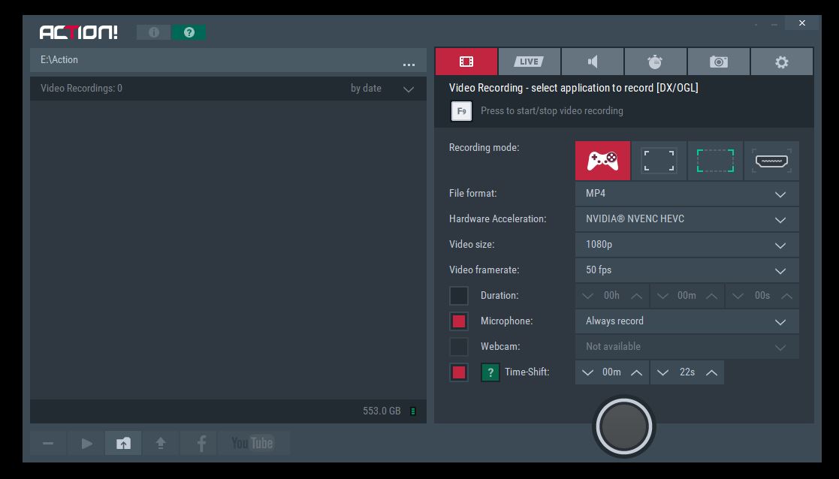Image resolution: width=839 pixels, height=479 pixels.
Task: Open the by date sort dropdown
Action: 382,89
